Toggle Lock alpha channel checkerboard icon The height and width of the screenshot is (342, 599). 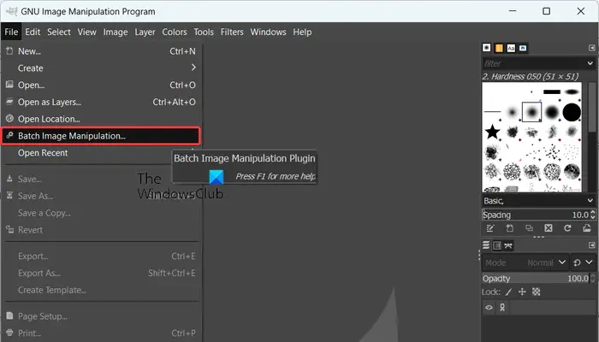537,292
